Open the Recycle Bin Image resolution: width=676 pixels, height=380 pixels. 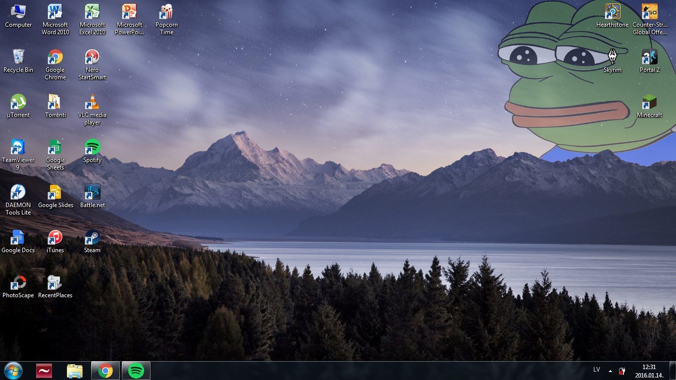[18, 61]
